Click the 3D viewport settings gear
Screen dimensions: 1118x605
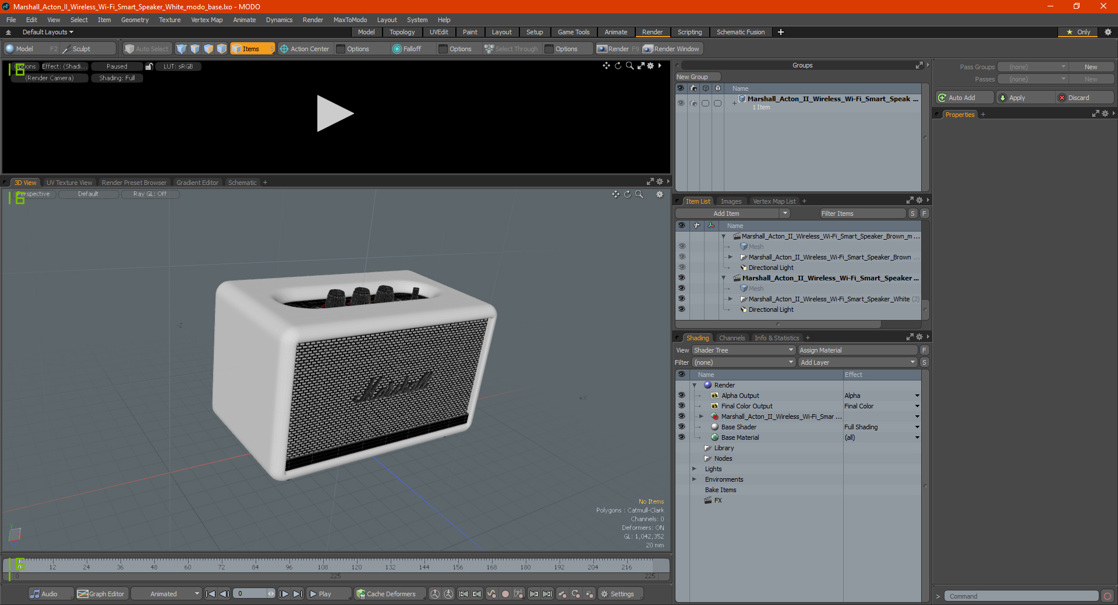(x=660, y=194)
